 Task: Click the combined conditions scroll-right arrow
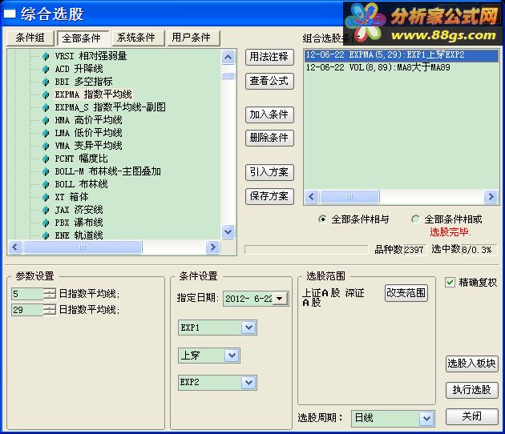[491, 196]
